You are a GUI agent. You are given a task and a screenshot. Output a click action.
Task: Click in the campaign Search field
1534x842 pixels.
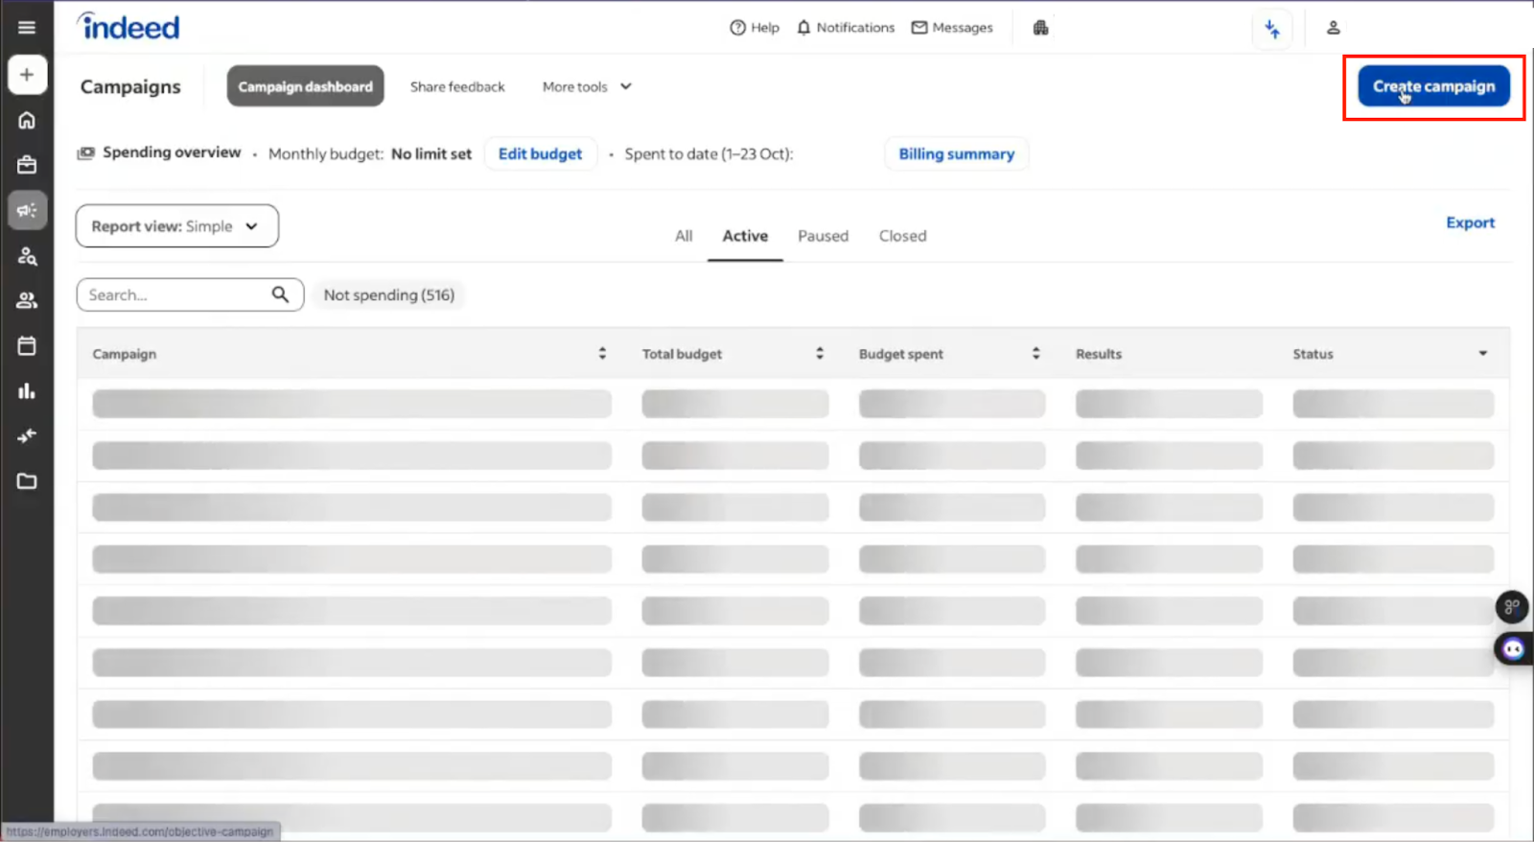pos(177,295)
